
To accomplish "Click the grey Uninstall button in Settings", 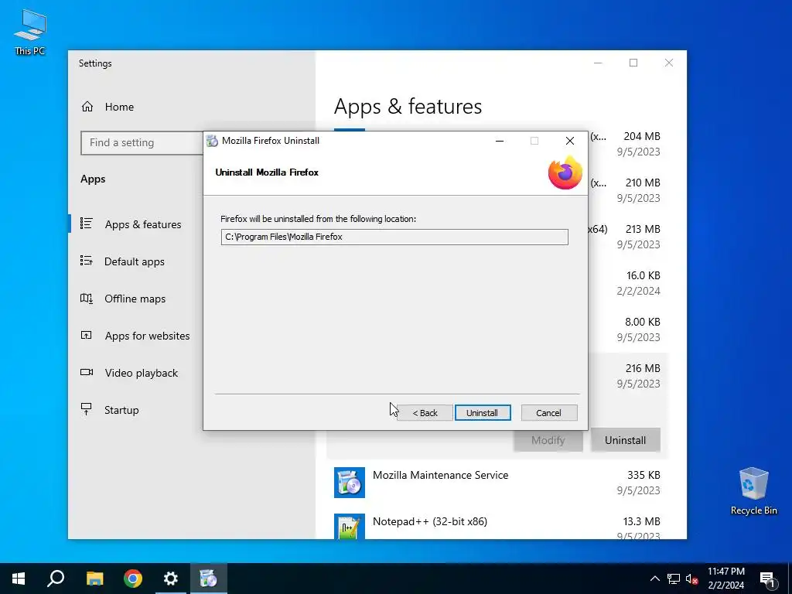I will click(625, 440).
